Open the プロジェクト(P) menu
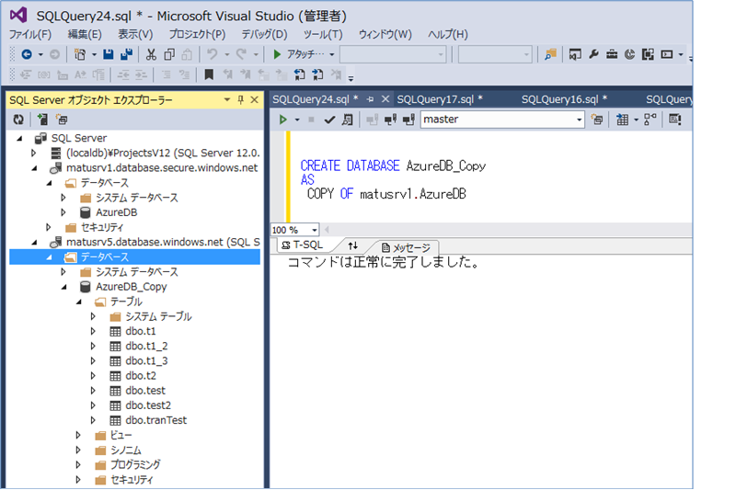This screenshot has height=490, width=736. 197,35
